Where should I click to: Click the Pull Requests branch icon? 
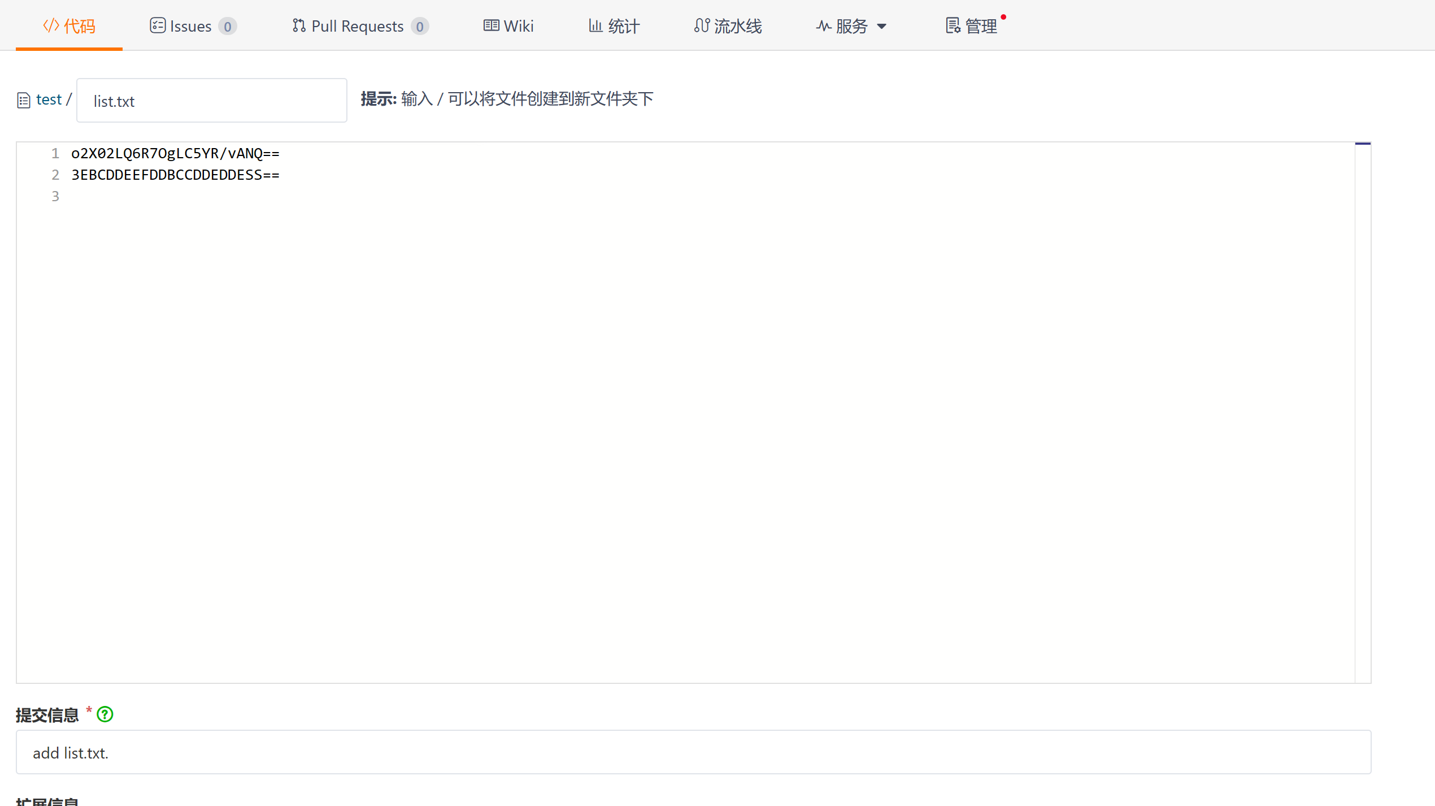pyautogui.click(x=299, y=25)
